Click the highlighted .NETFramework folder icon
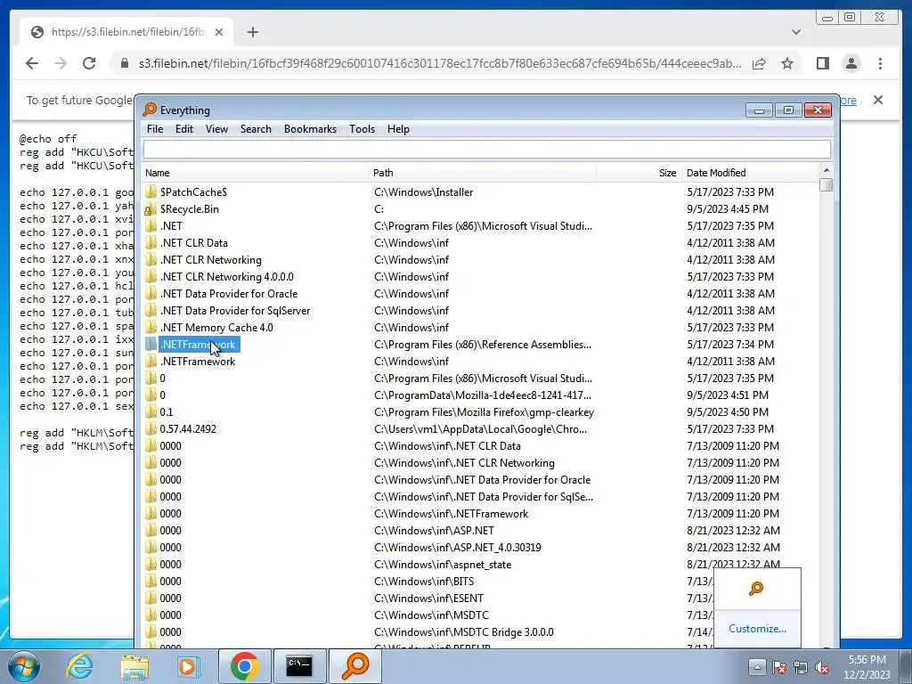Viewport: 912px width, 684px height. tap(151, 345)
